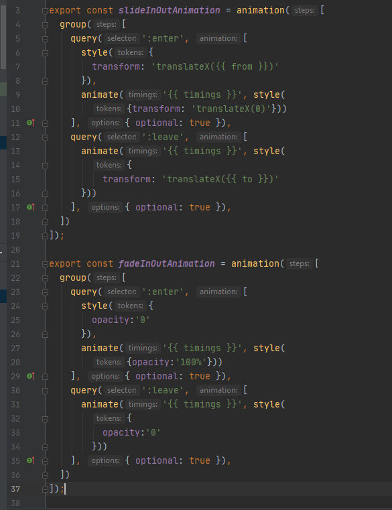The width and height of the screenshot is (392, 510).
Task: Fold the style block starting on line 6
Action: tap(45, 53)
